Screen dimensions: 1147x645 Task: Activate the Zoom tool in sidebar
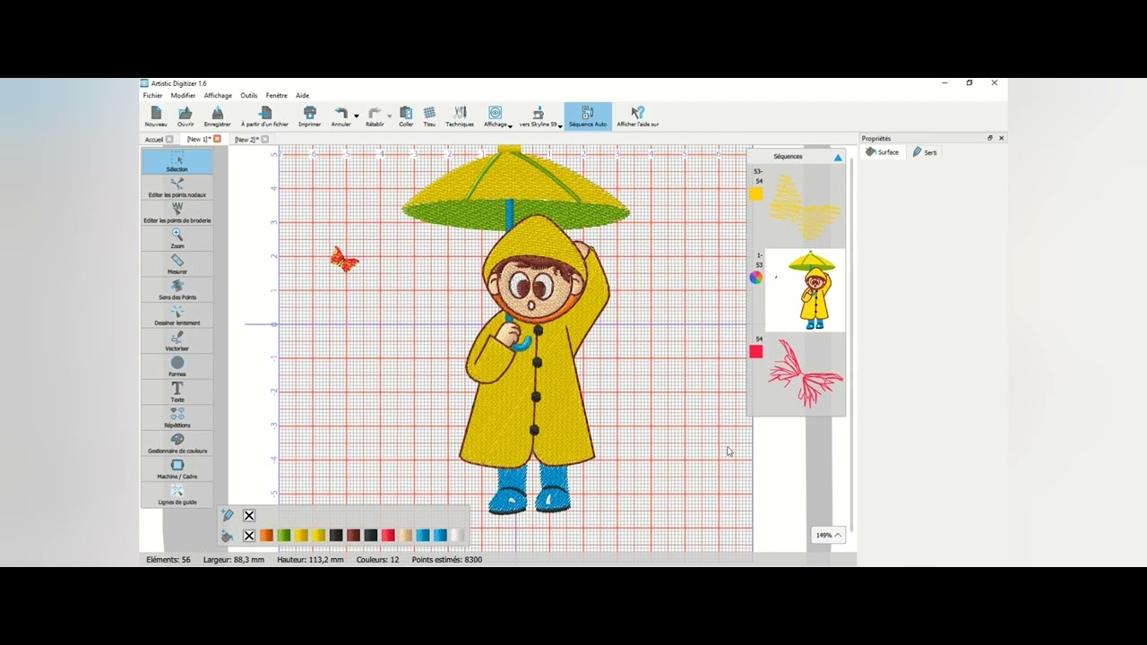point(177,239)
